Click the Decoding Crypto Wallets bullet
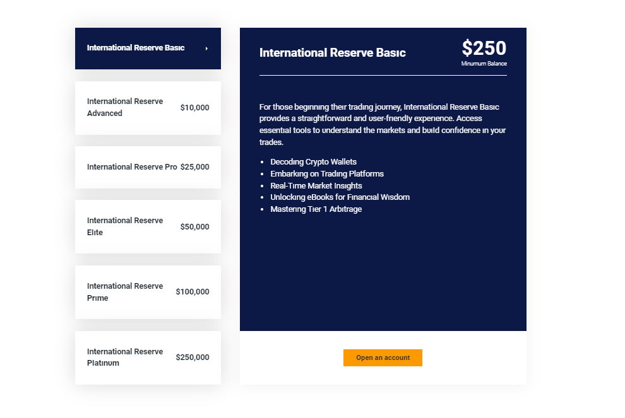Viewport: 625px width, 418px height. [x=313, y=161]
